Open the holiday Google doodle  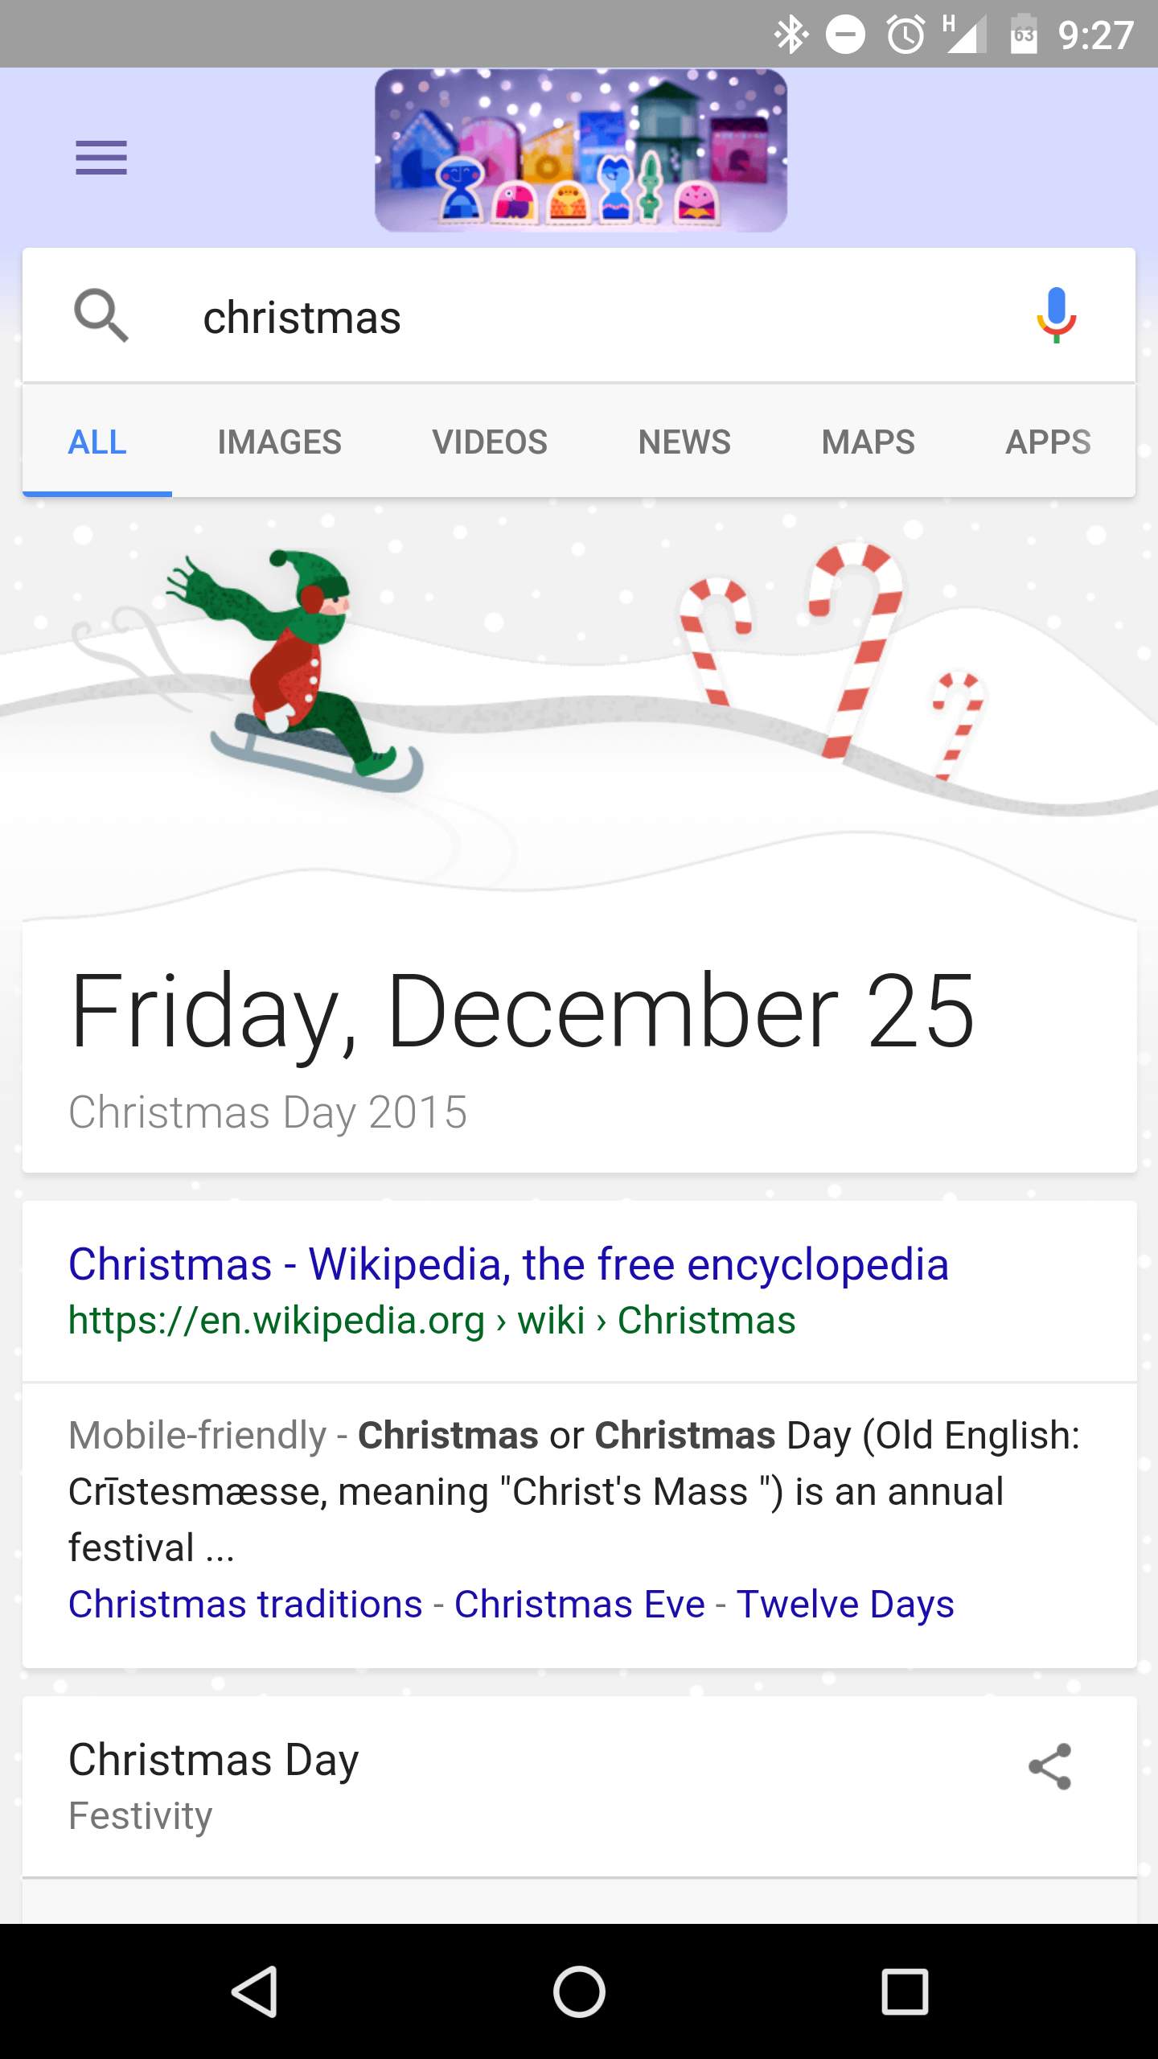581,150
